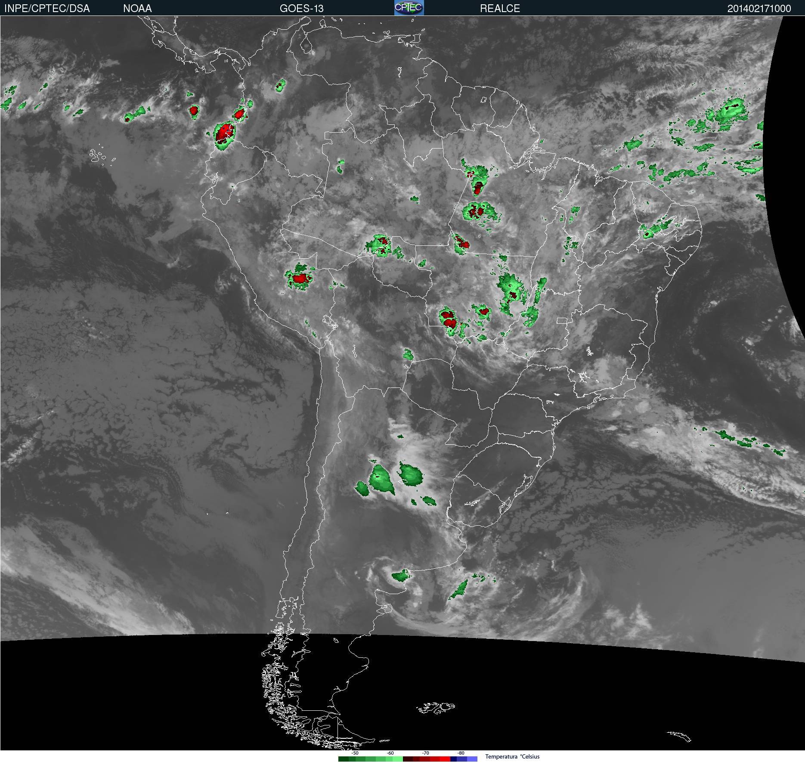The image size is (805, 762).
Task: Click the CPTEC logo in the header
Action: coord(409,8)
